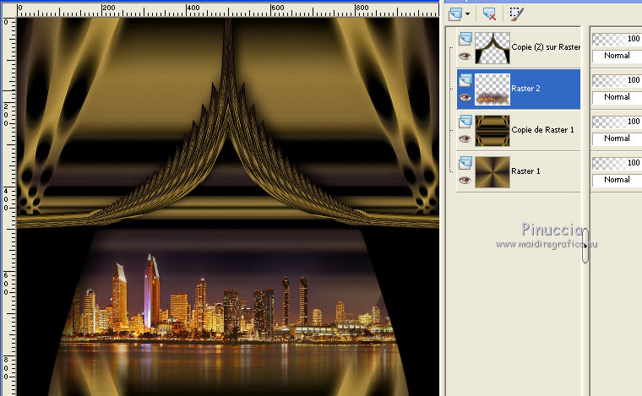Click the 'Raster 1' layer name
The width and height of the screenshot is (642, 396).
tap(525, 171)
